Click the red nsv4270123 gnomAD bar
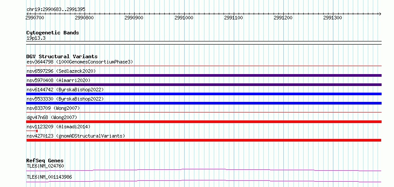Screen dimensions: 394x187 click(204, 140)
